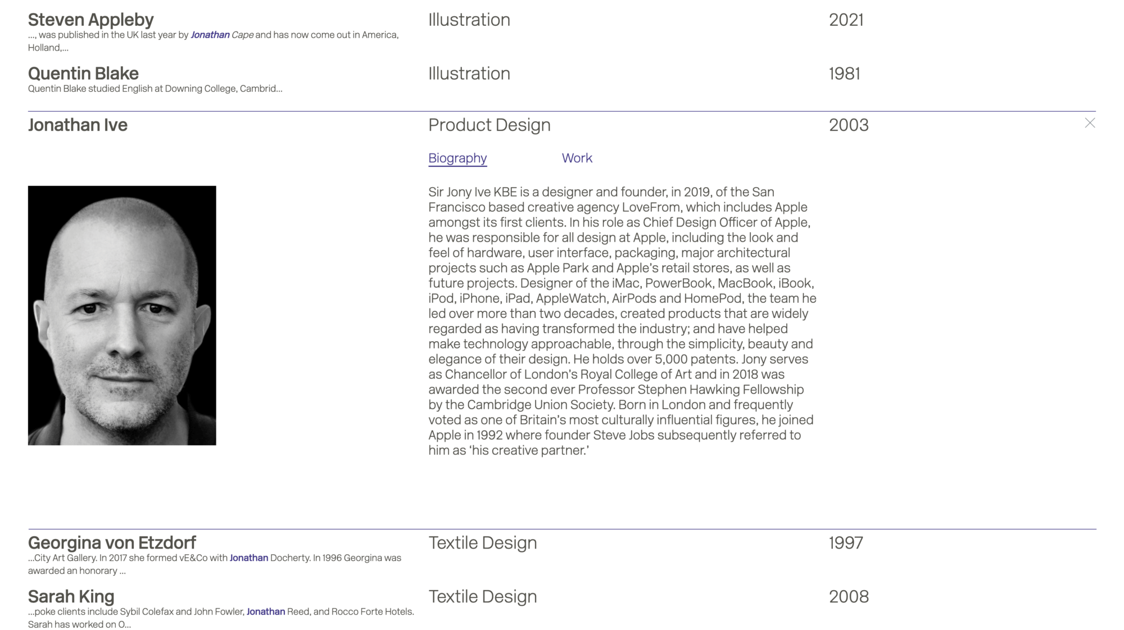
Task: Click the year 2021 for Appleby
Action: [x=846, y=20]
